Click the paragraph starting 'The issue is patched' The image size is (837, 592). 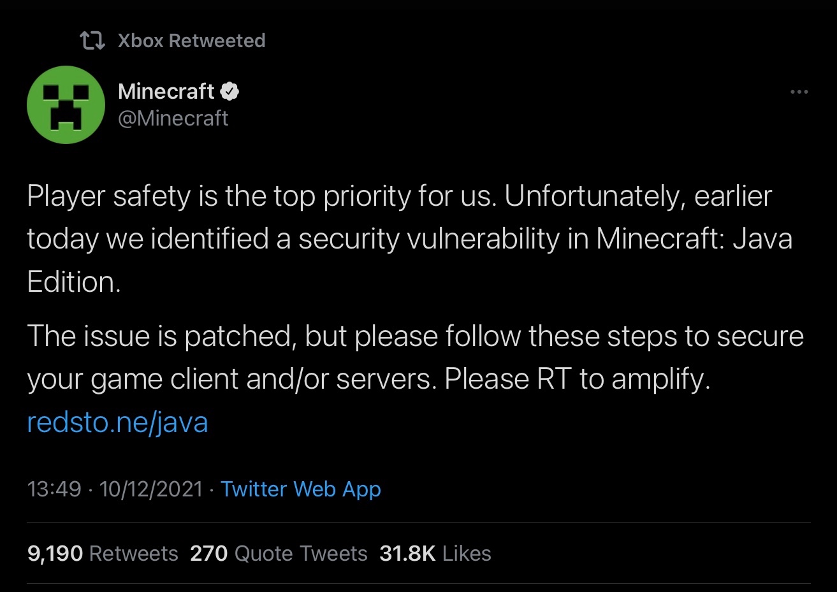[415, 357]
